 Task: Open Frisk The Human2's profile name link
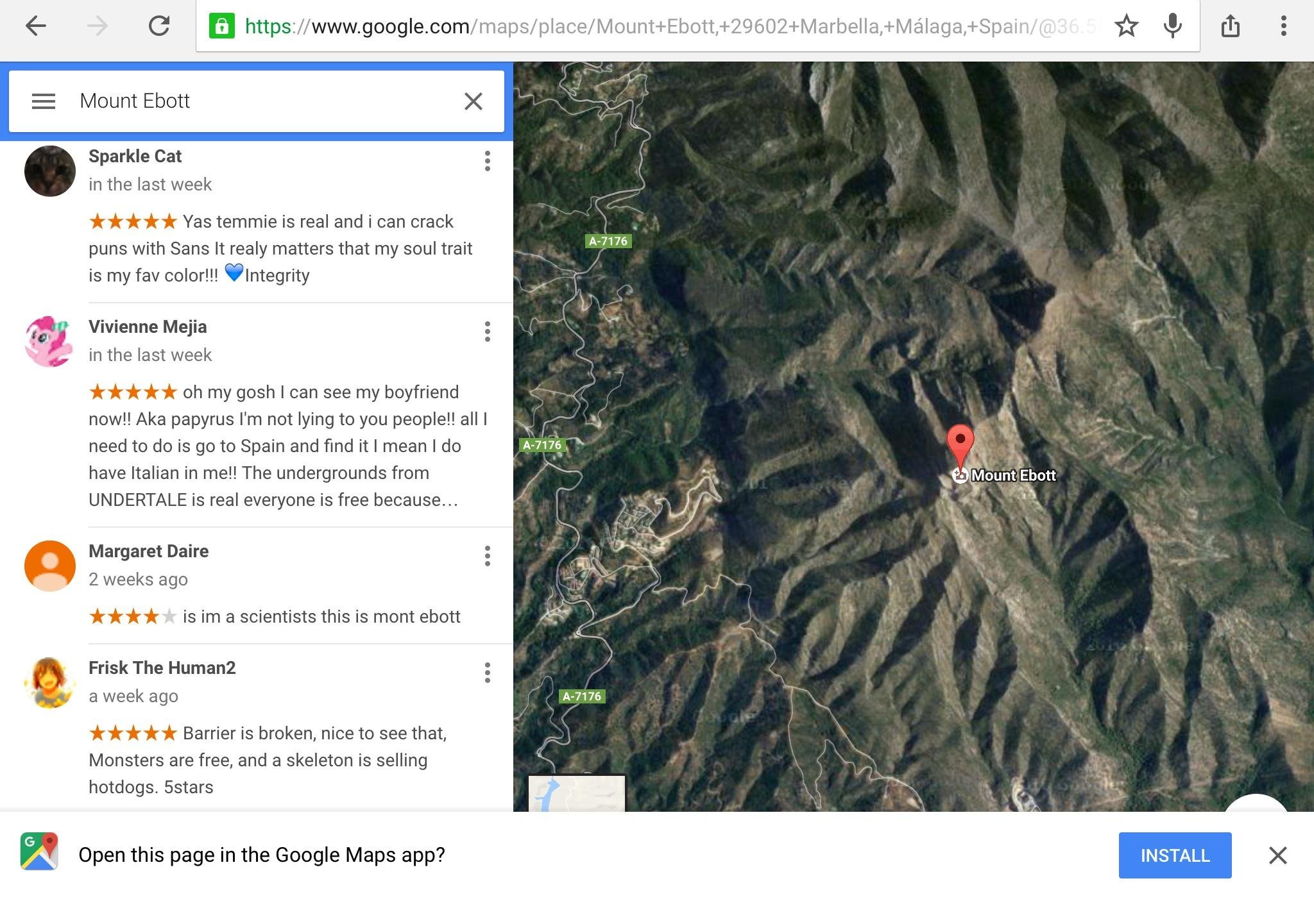[x=162, y=668]
